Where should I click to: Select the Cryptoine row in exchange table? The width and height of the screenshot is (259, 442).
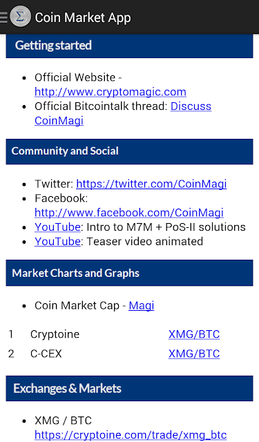(x=129, y=334)
